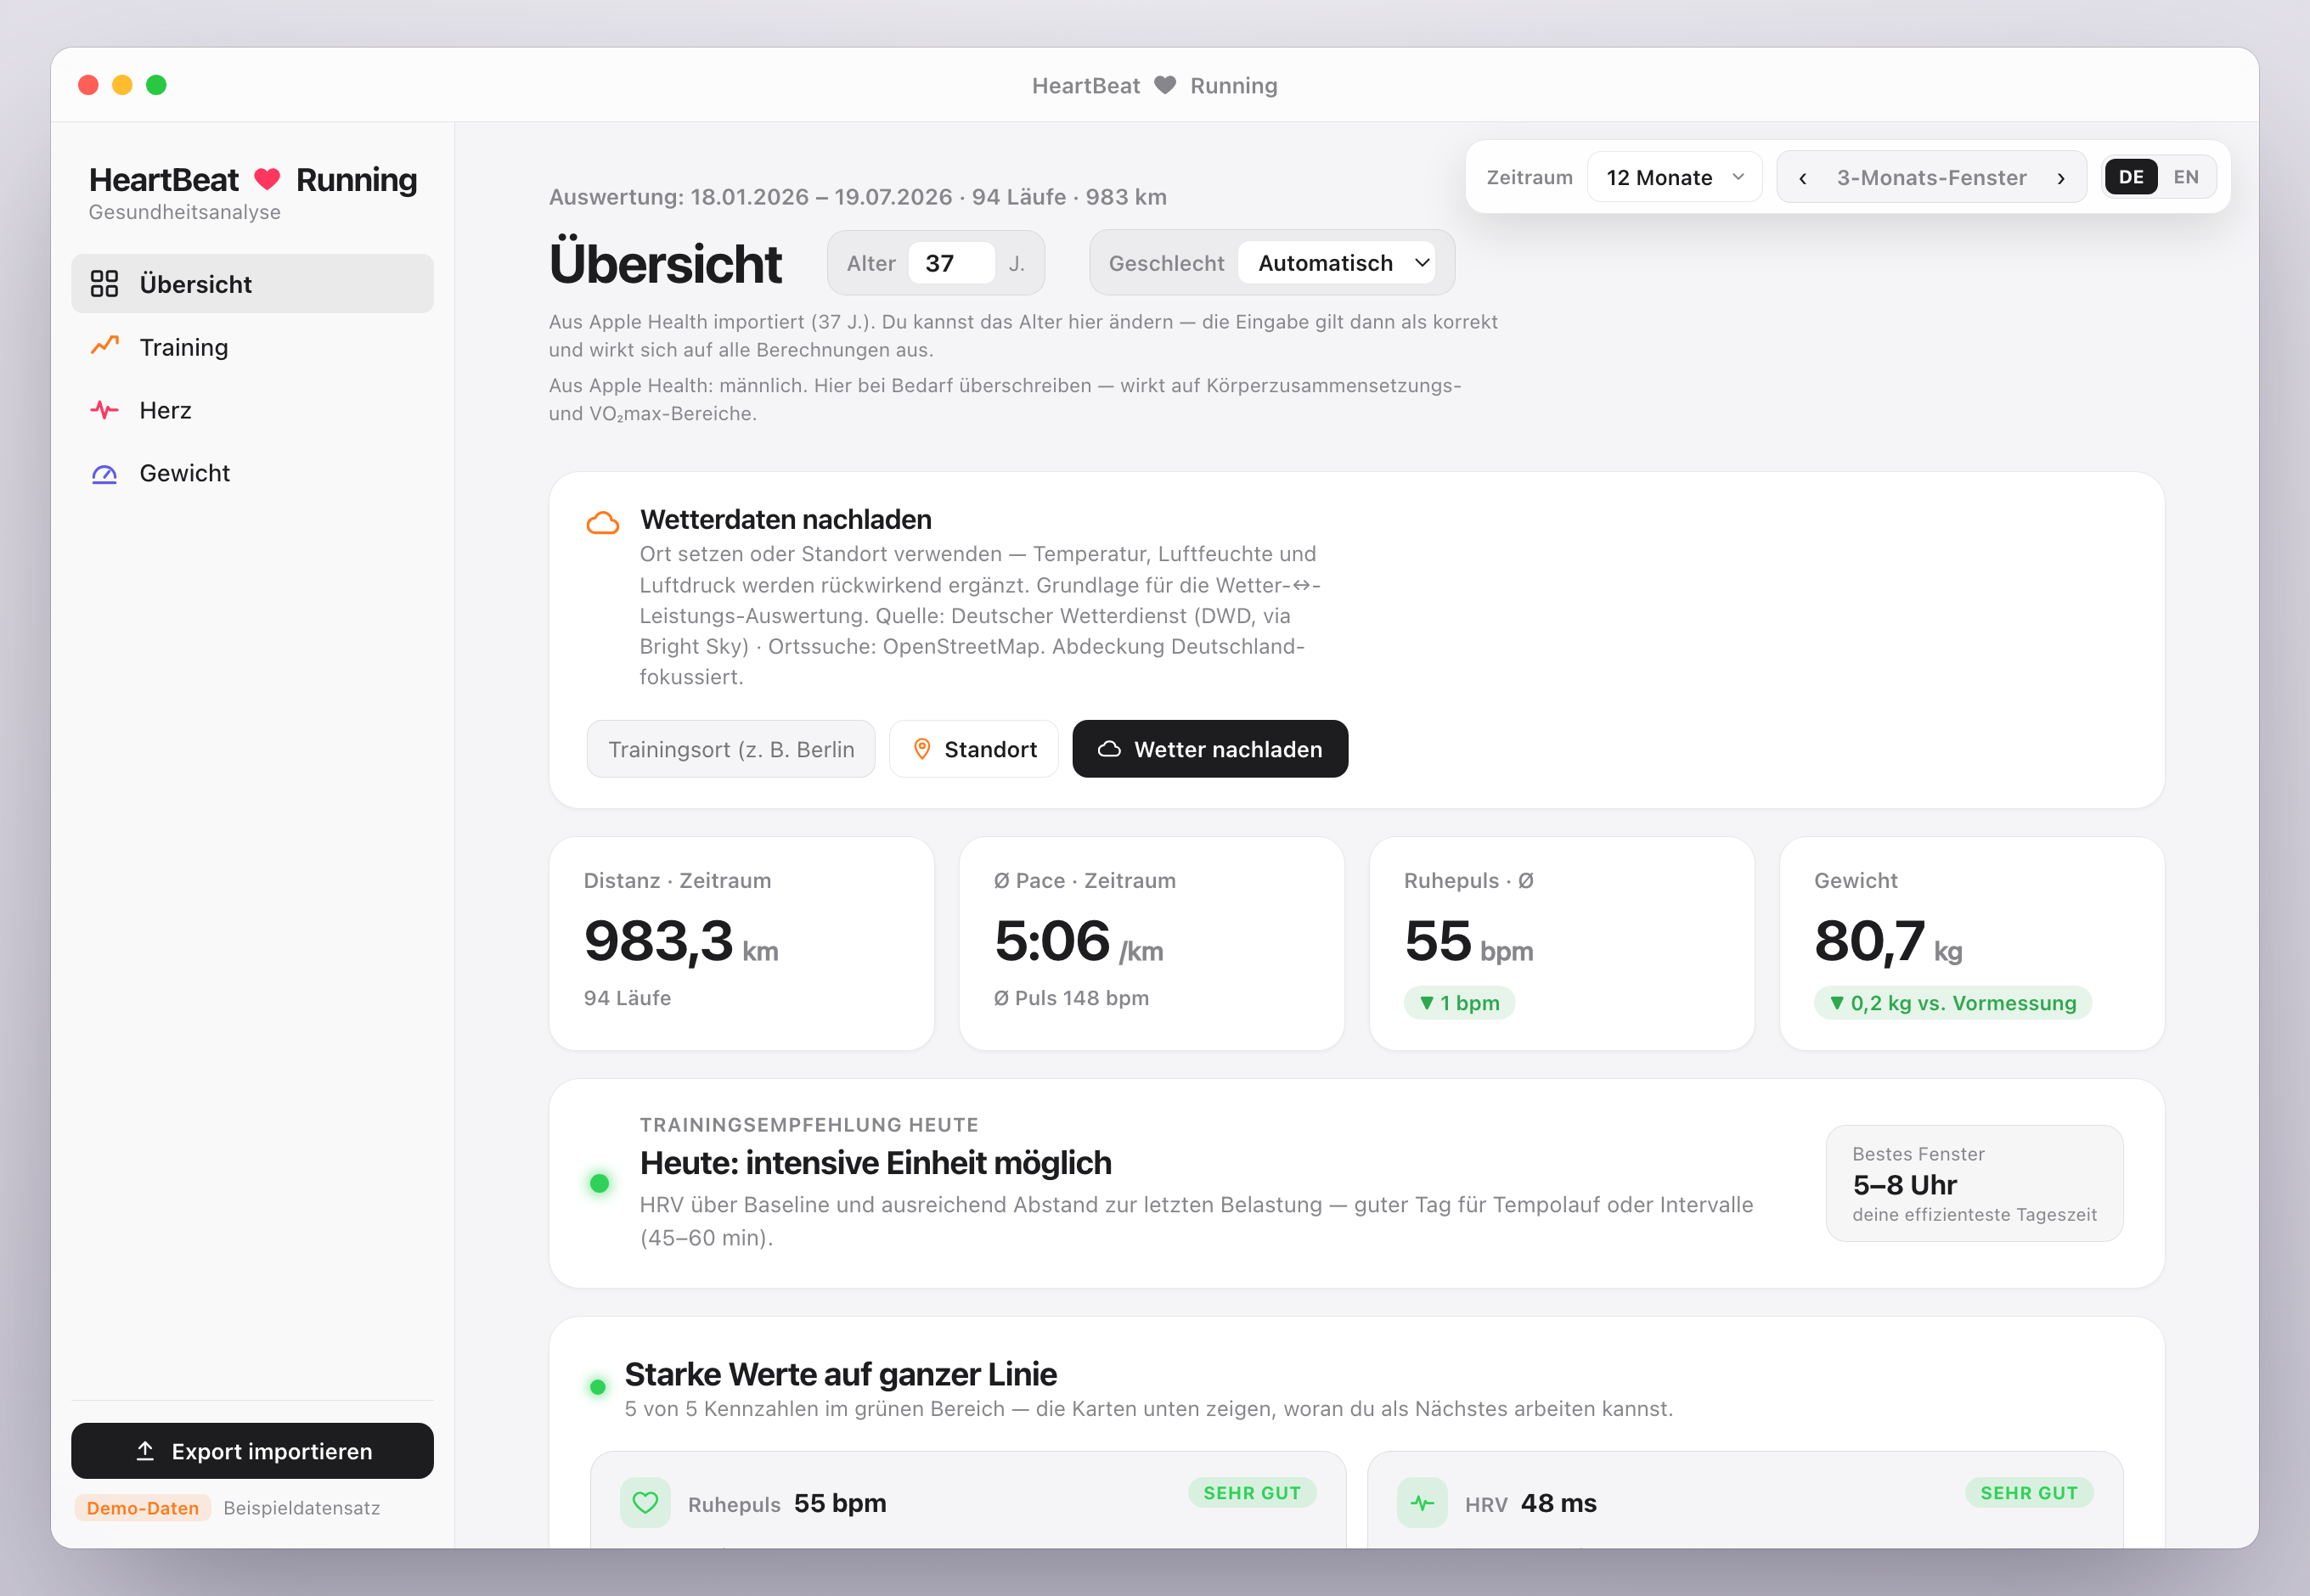Open the Gewicht sidebar section
Viewport: 2310px width, 1596px height.
(252, 473)
